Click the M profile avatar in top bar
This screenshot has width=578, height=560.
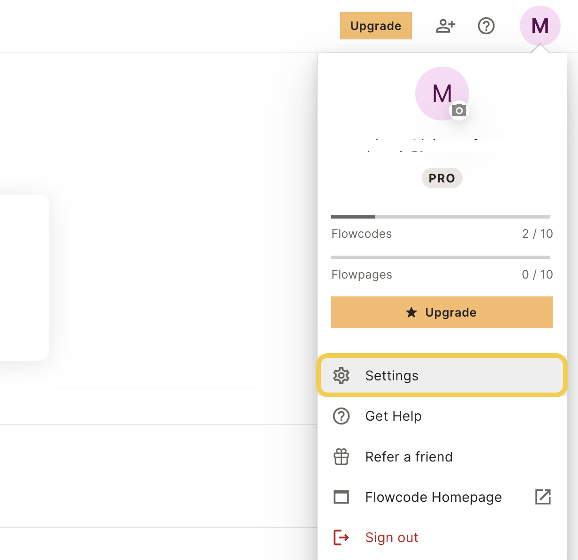point(540,26)
